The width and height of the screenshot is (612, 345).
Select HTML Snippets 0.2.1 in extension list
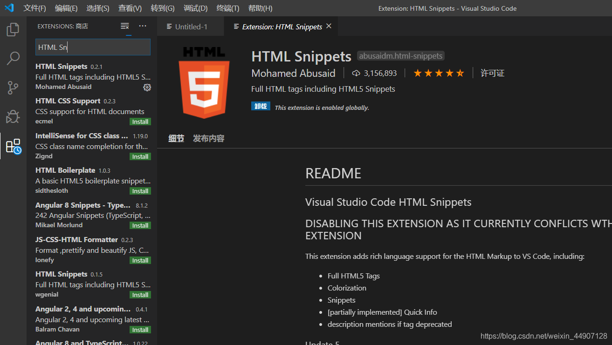tap(92, 76)
